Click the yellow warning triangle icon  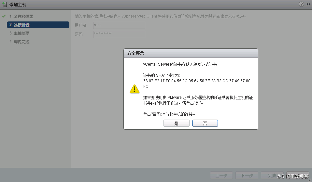[135, 89]
